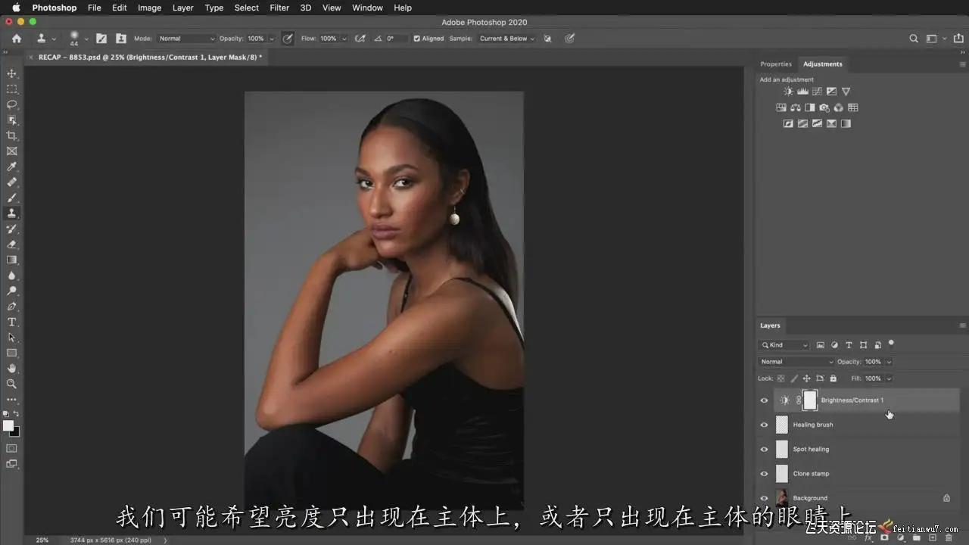Click the foreground color swatch

(8, 426)
